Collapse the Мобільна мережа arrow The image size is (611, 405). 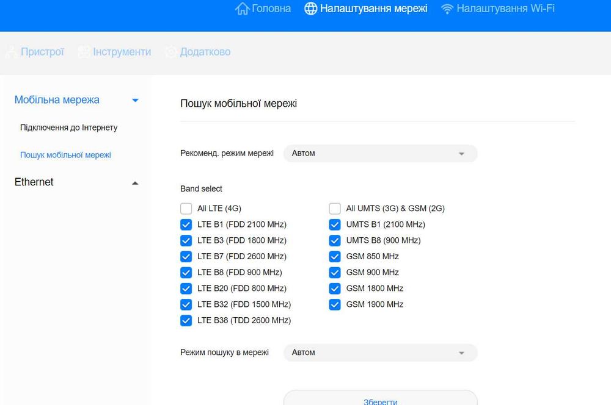(135, 101)
